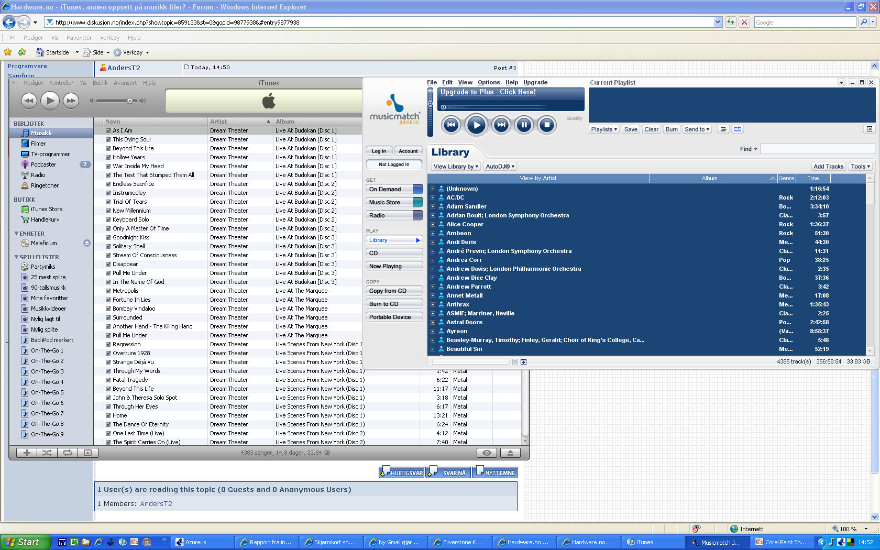Show the artwork viewer in the iTunes bottom bar

87,453
